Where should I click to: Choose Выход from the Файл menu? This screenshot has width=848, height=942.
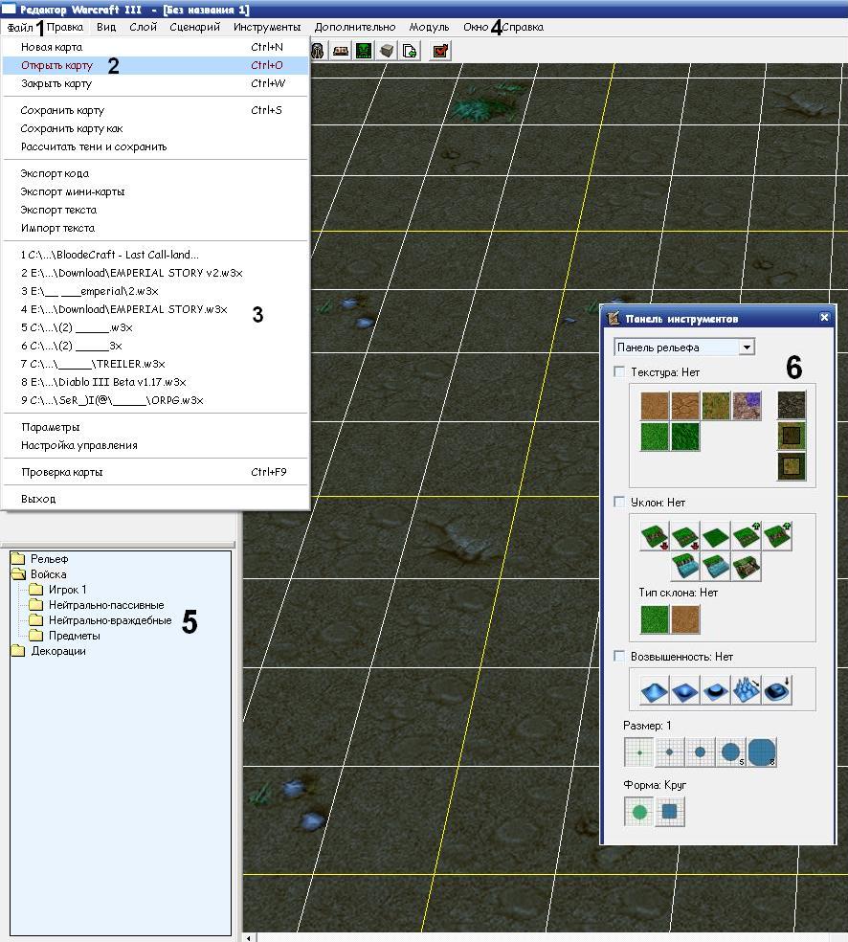point(156,499)
